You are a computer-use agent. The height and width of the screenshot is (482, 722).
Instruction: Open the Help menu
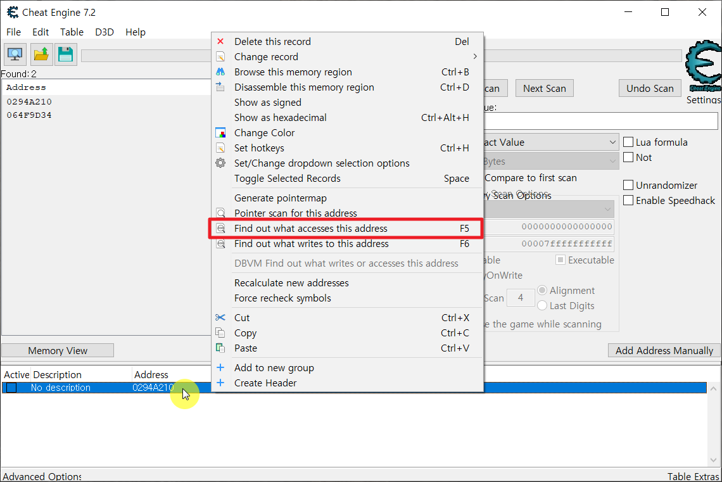[x=136, y=32]
